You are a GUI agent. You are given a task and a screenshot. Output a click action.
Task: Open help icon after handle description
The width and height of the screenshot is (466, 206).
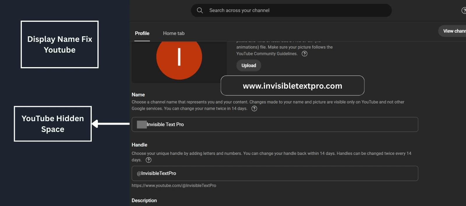tap(149, 160)
